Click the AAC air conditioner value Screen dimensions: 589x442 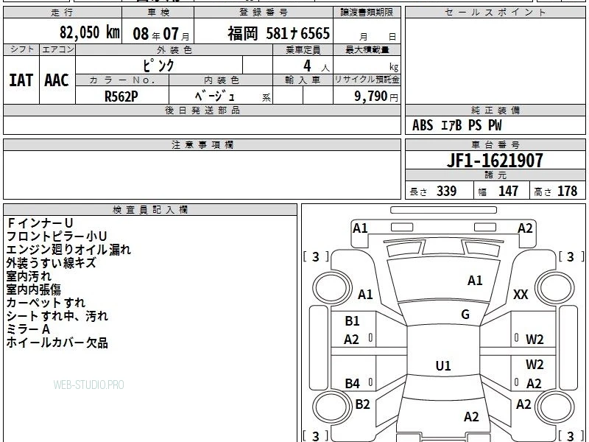click(57, 80)
